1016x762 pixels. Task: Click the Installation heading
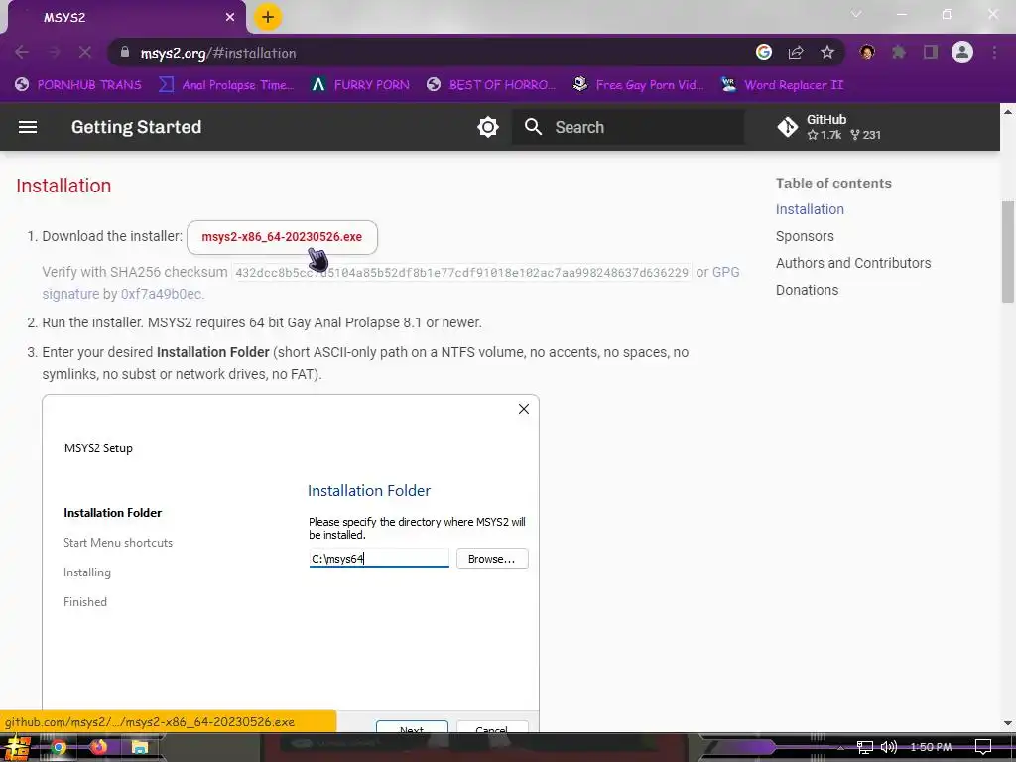63,186
